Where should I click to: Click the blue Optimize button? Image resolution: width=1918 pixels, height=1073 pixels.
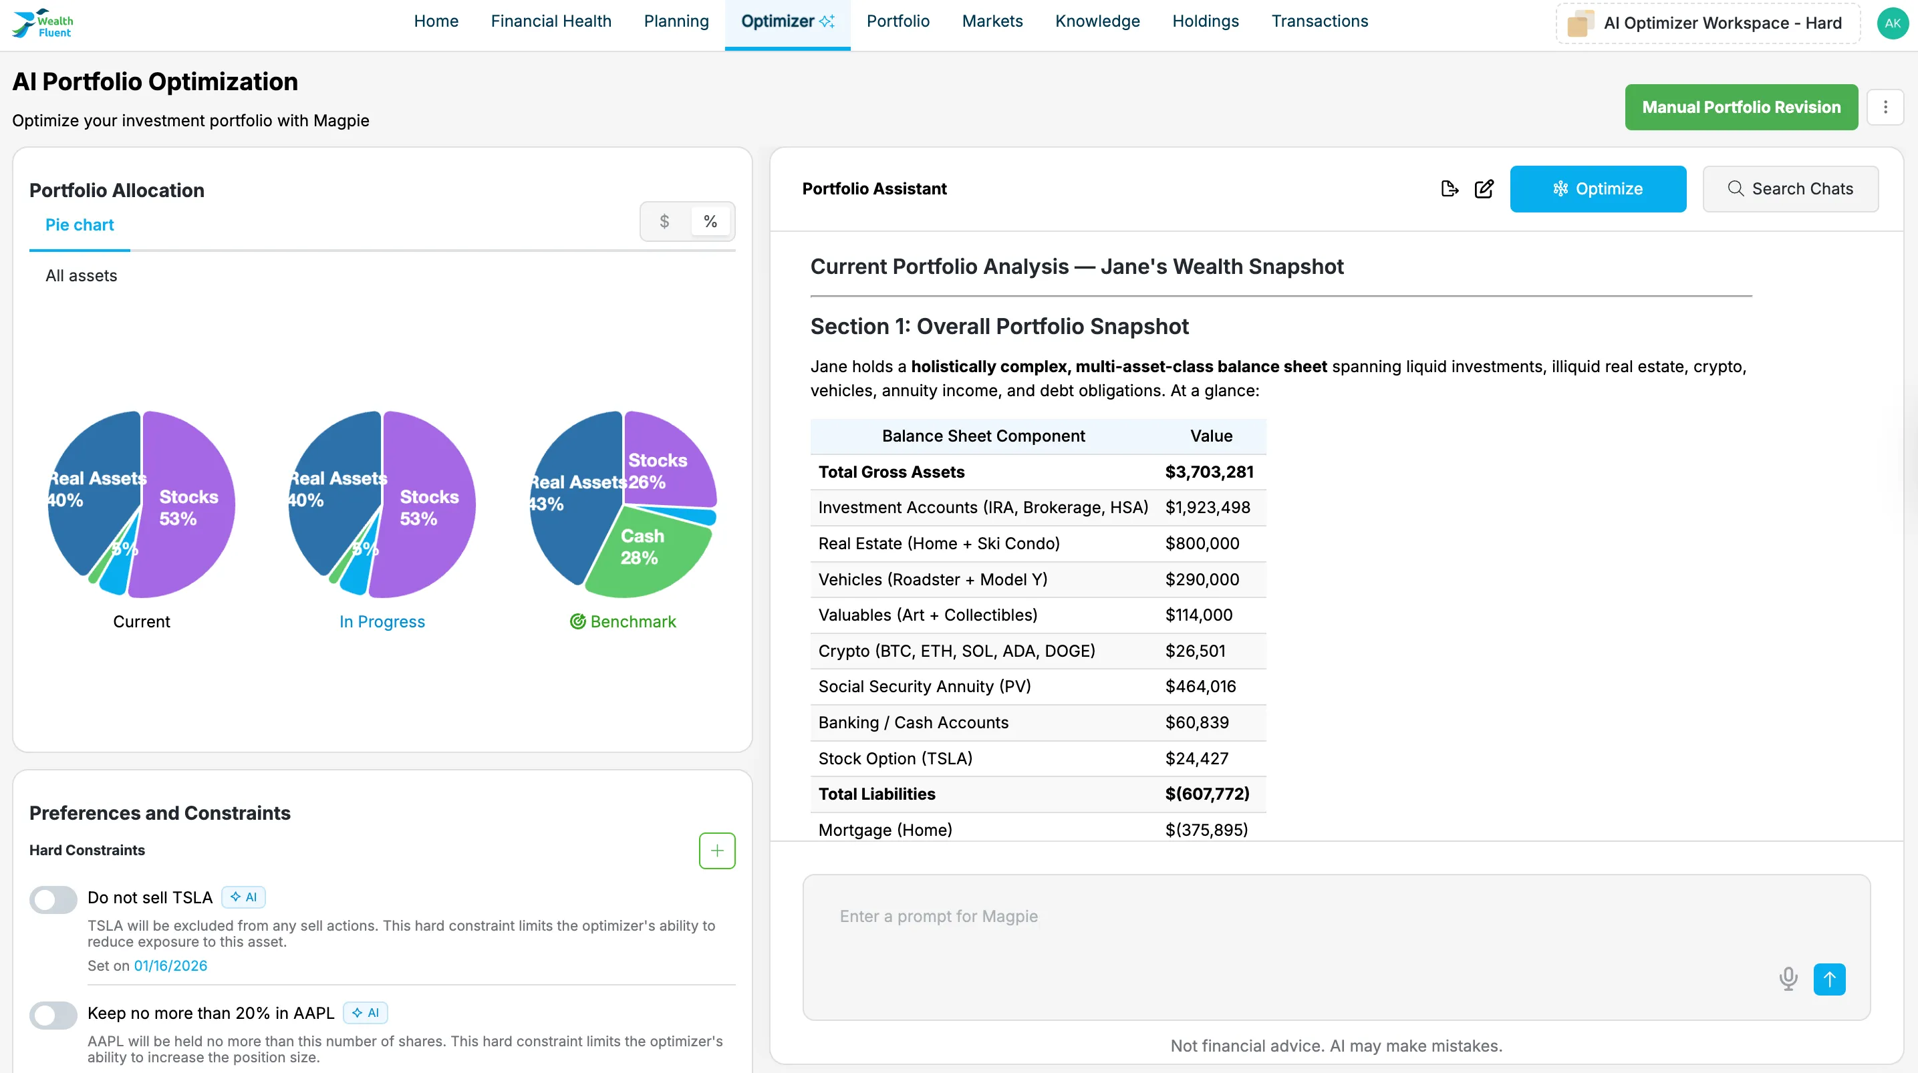tap(1597, 189)
